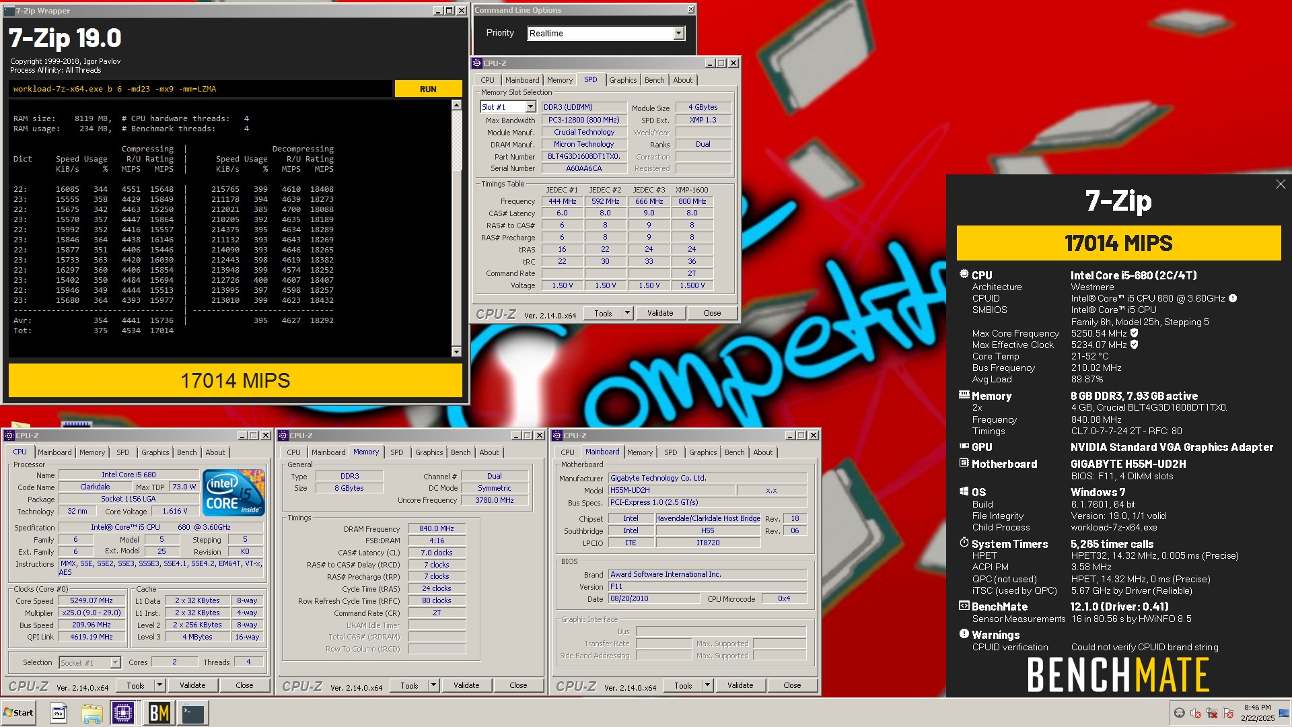The width and height of the screenshot is (1292, 727).
Task: Click the System Timers stopwatch icon
Action: (964, 543)
